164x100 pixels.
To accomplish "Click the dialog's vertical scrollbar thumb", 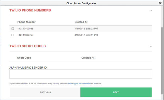I will (162, 61).
